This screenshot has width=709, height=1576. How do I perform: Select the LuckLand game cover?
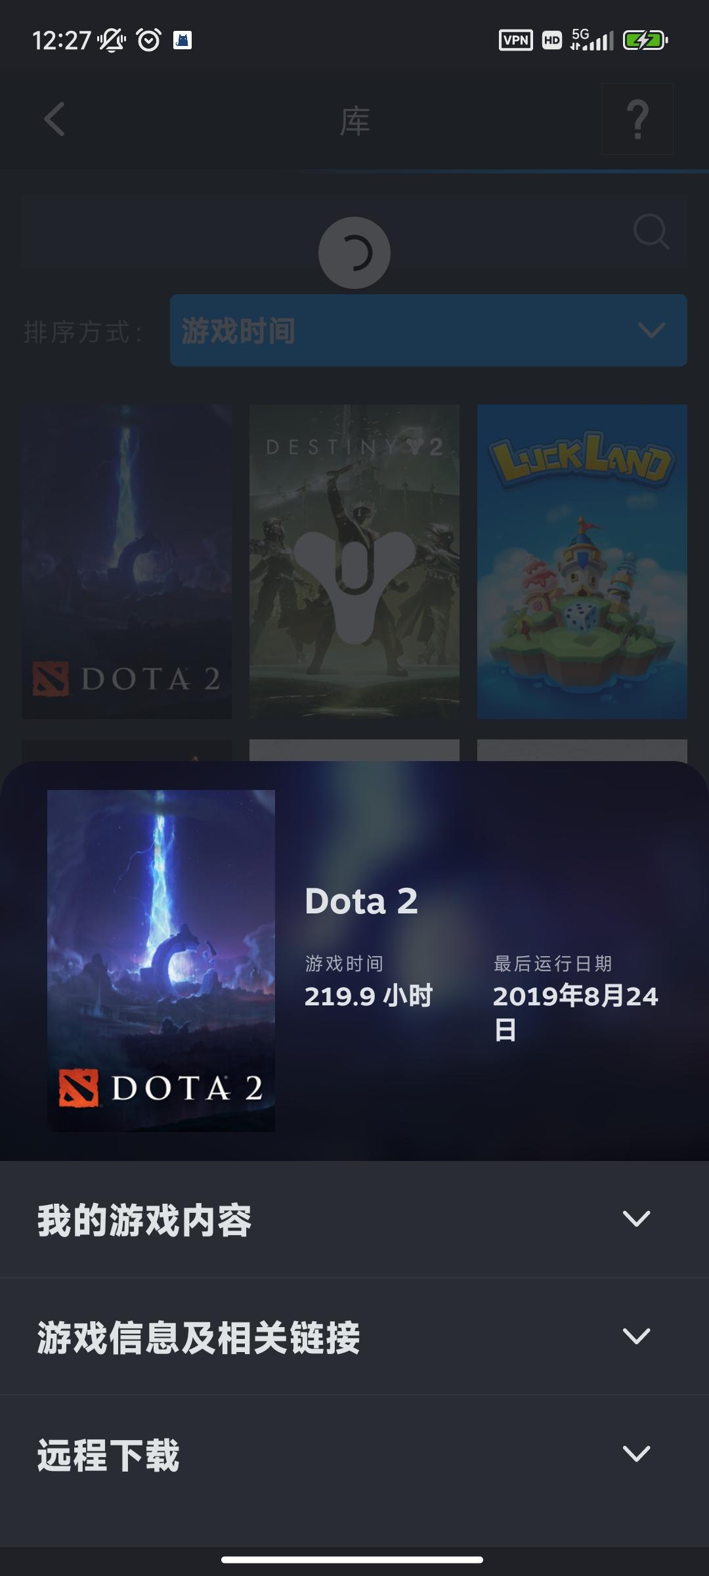582,561
